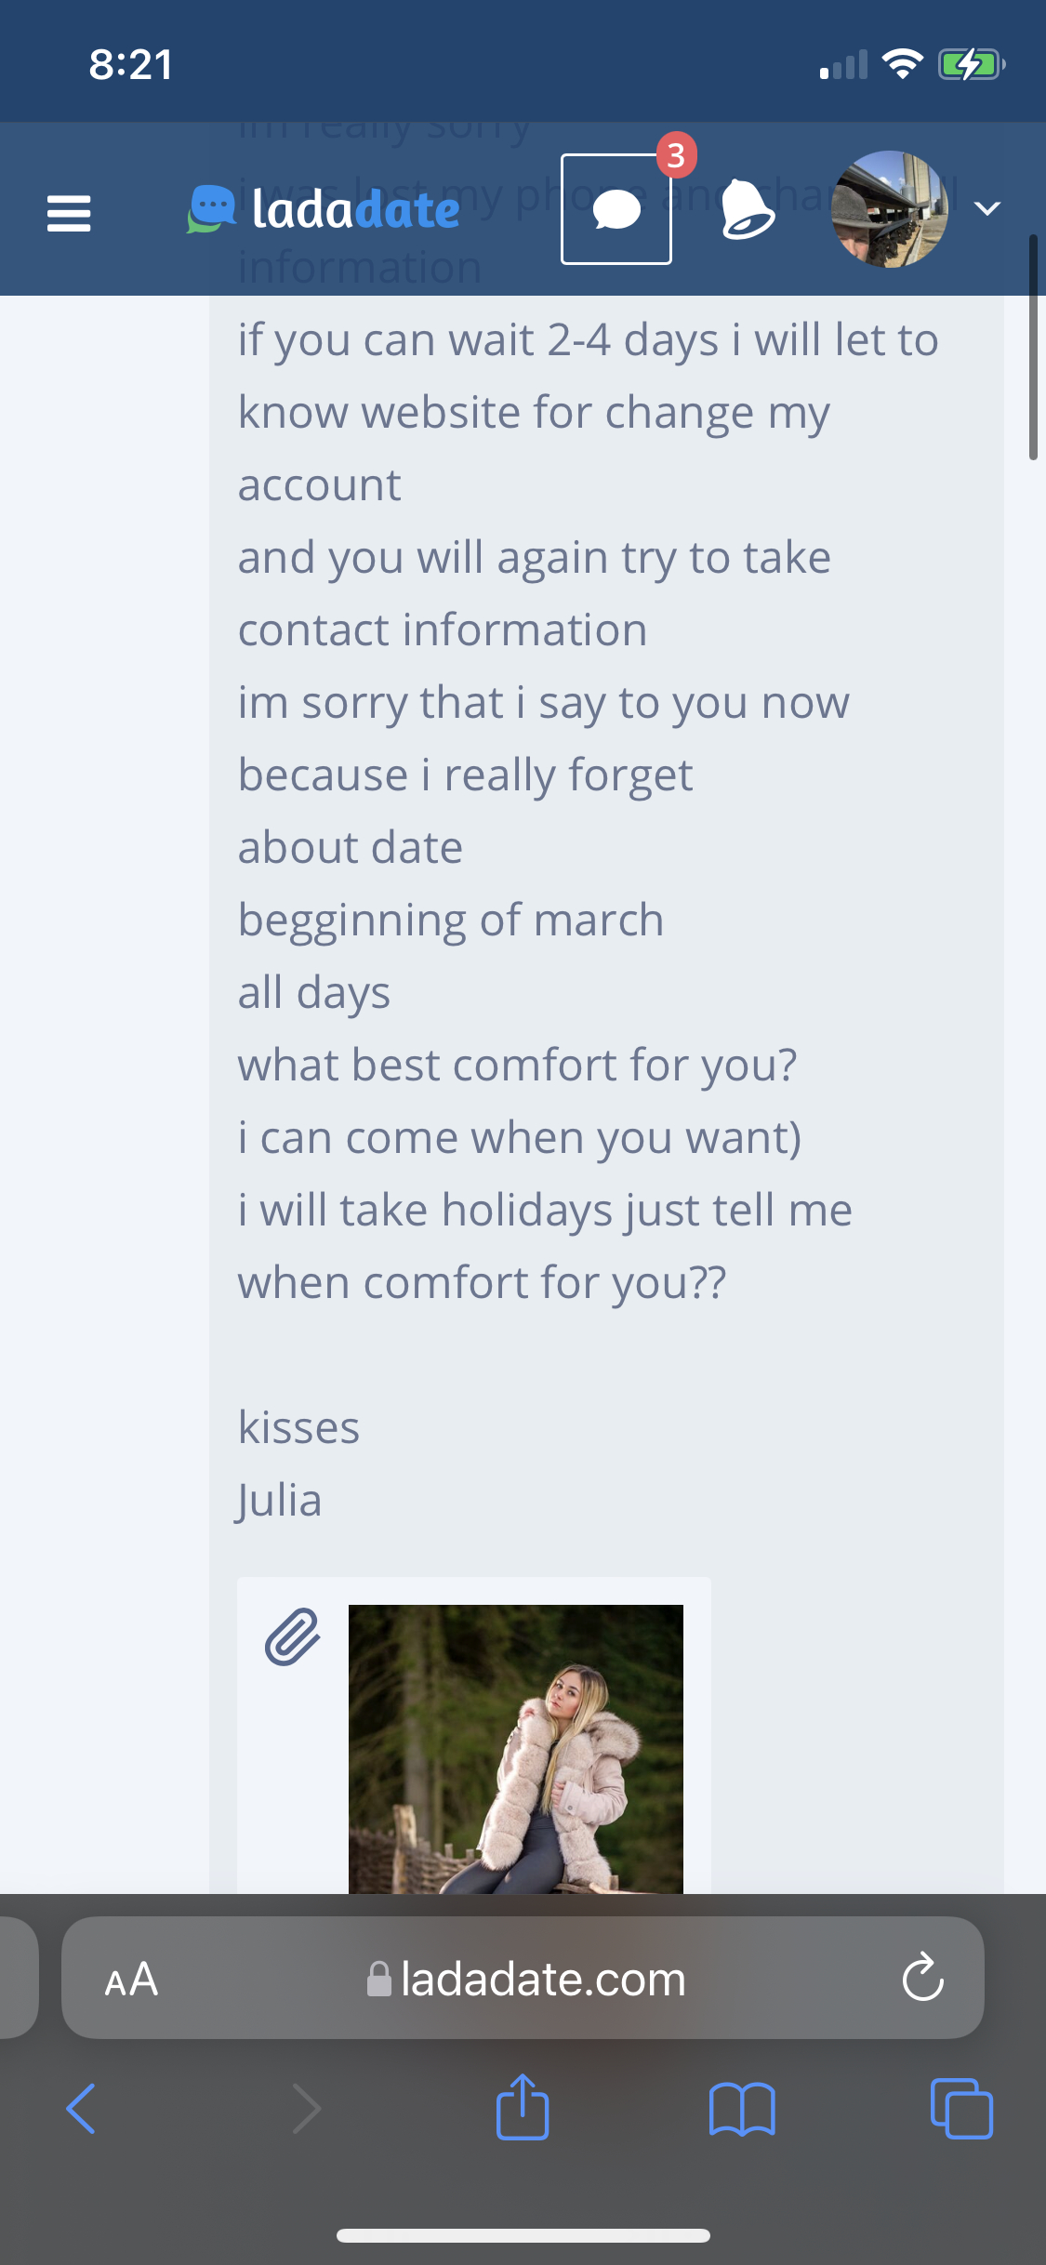Show all open Safari tabs
The image size is (1046, 2265).
[x=961, y=2109]
